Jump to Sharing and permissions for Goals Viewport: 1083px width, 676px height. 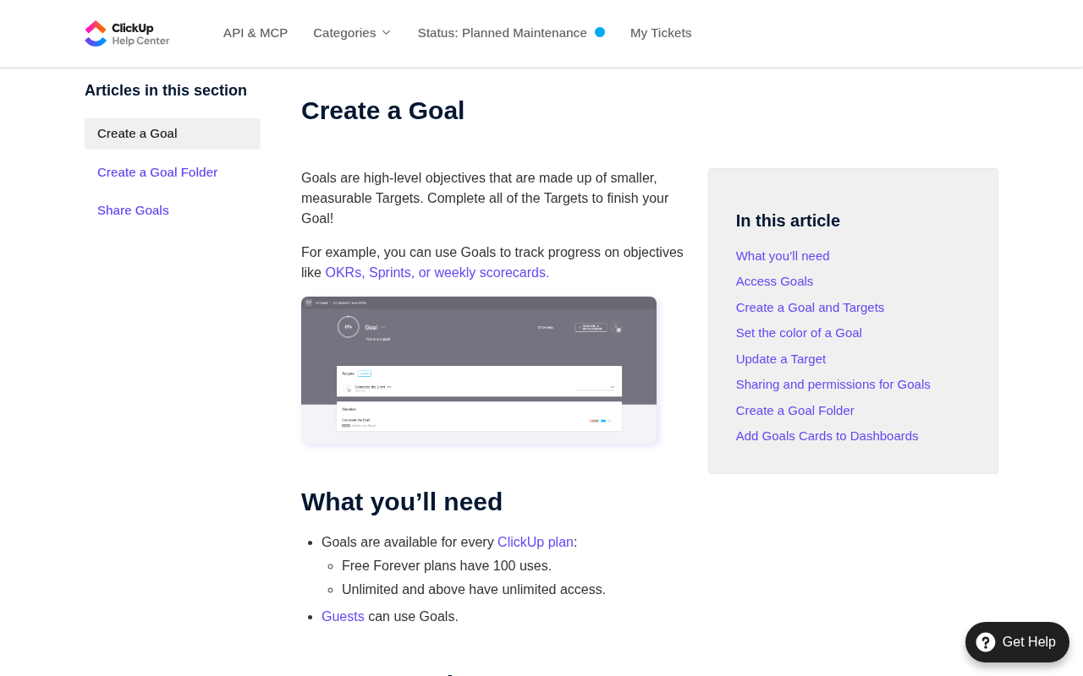point(833,384)
